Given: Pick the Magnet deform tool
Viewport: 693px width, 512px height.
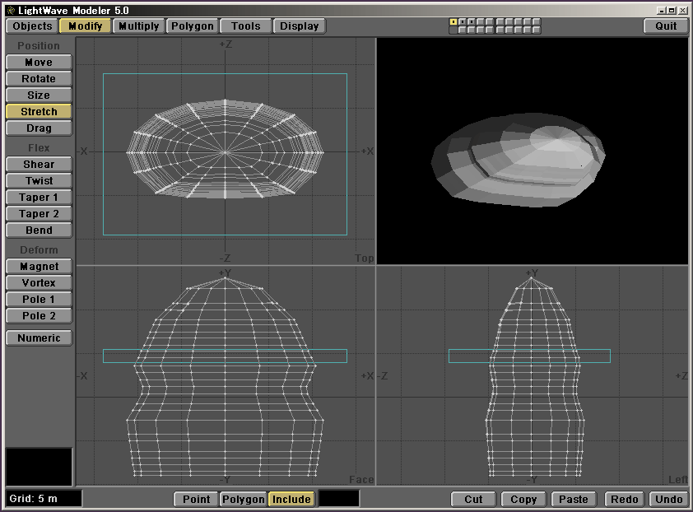Looking at the screenshot, I should (x=39, y=267).
